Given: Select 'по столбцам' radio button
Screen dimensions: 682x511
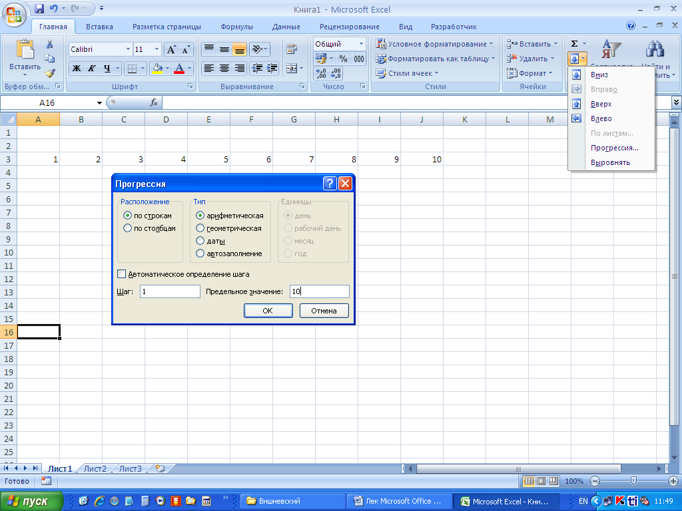Looking at the screenshot, I should tap(127, 228).
